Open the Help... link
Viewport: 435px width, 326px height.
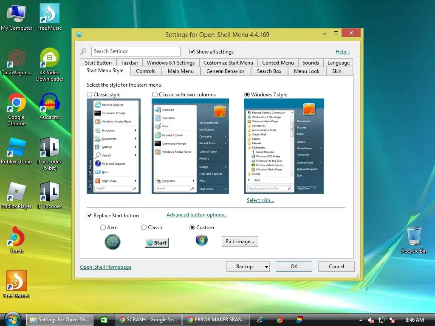[x=343, y=51]
